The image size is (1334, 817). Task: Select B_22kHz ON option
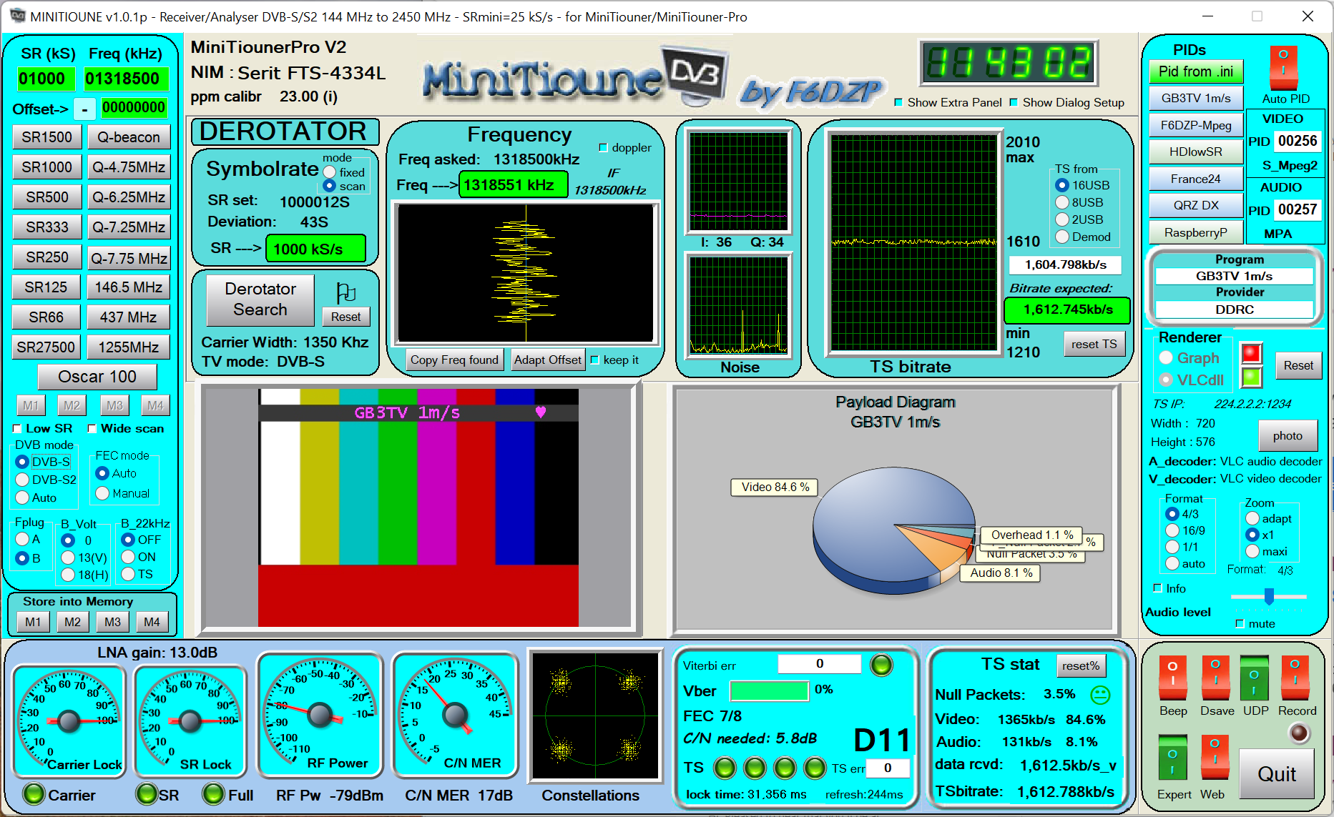pos(128,557)
